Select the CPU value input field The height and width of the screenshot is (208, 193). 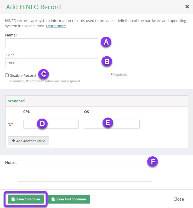tap(51, 124)
